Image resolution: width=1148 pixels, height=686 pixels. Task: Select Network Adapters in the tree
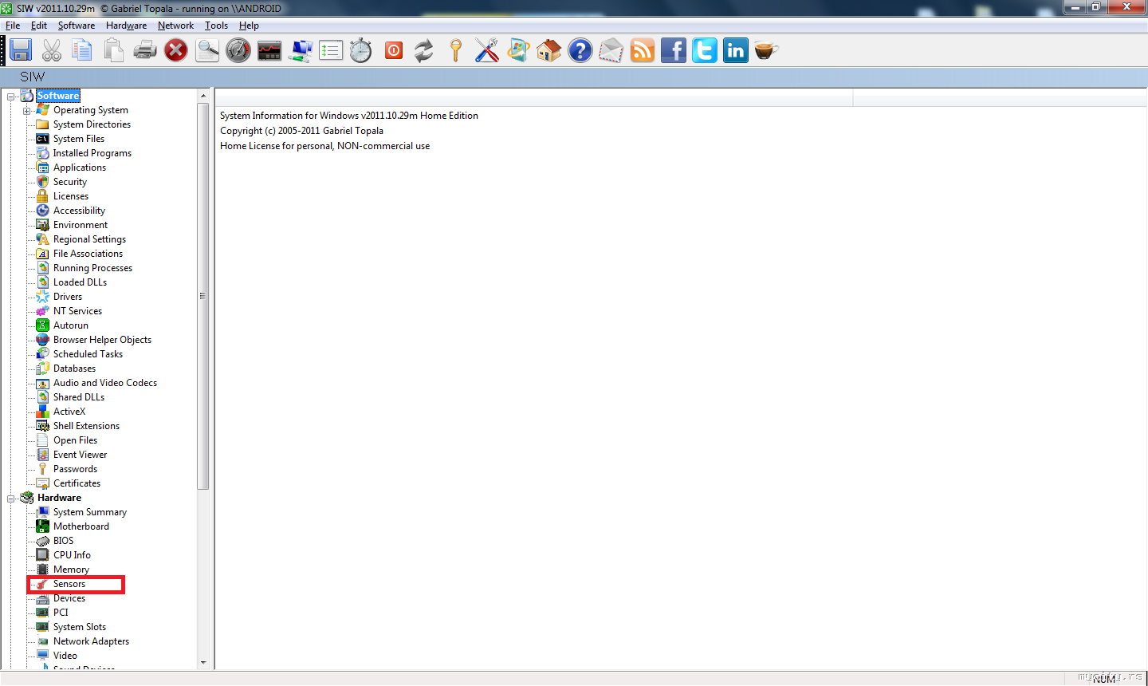91,641
